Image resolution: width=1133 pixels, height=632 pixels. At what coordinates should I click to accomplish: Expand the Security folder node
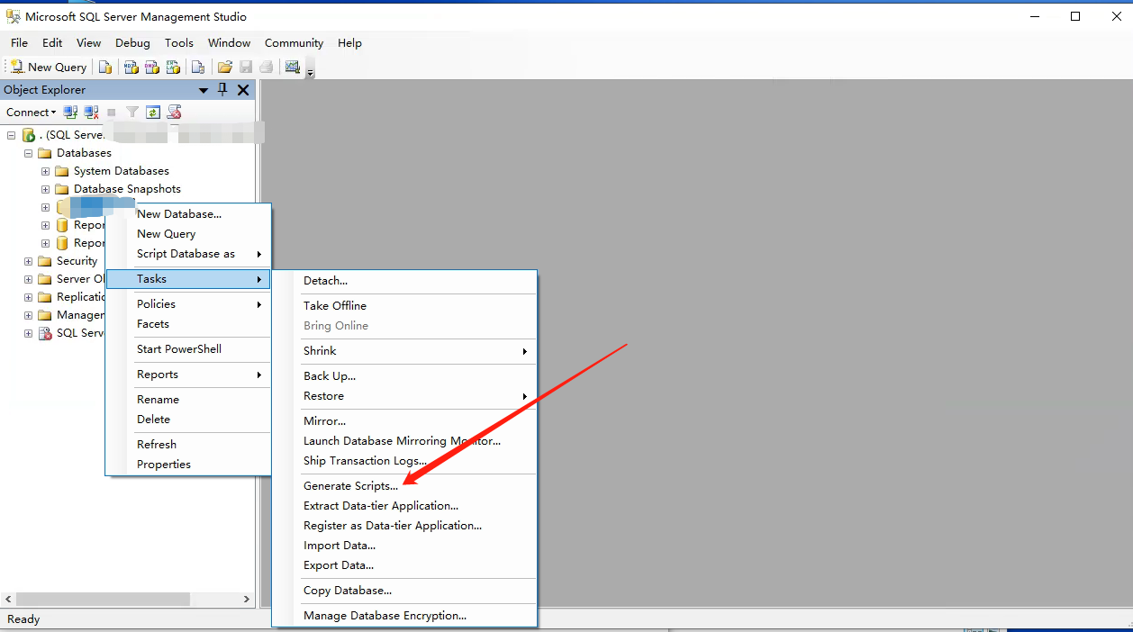[30, 260]
